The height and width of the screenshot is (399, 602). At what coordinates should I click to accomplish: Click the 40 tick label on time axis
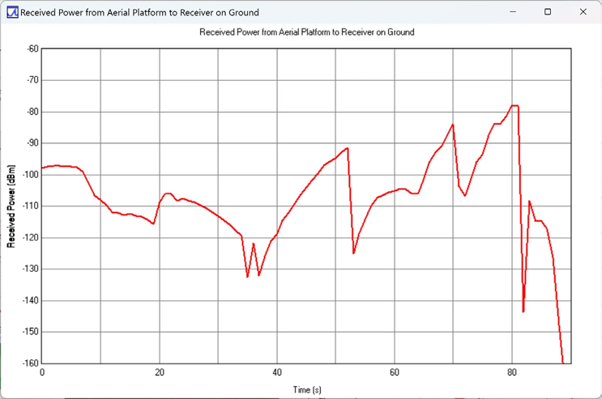click(277, 373)
